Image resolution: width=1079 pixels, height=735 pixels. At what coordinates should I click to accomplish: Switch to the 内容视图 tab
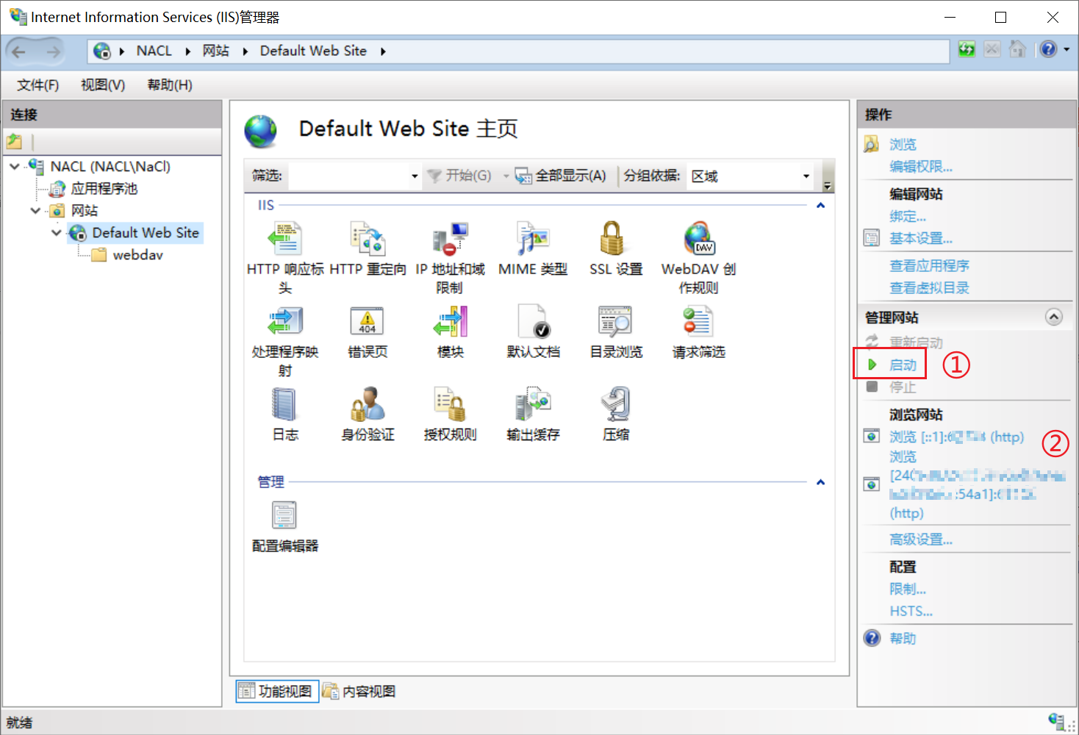pos(359,692)
